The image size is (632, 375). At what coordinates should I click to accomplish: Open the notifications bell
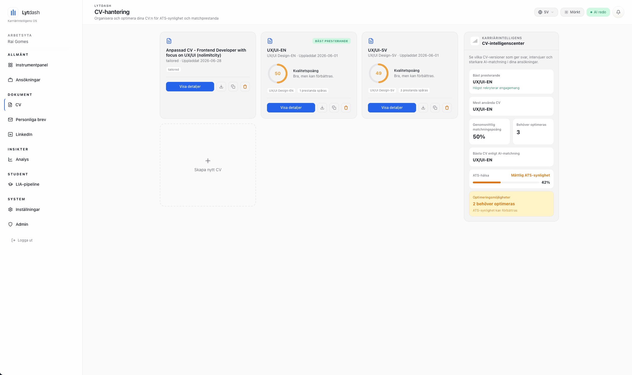tap(618, 12)
